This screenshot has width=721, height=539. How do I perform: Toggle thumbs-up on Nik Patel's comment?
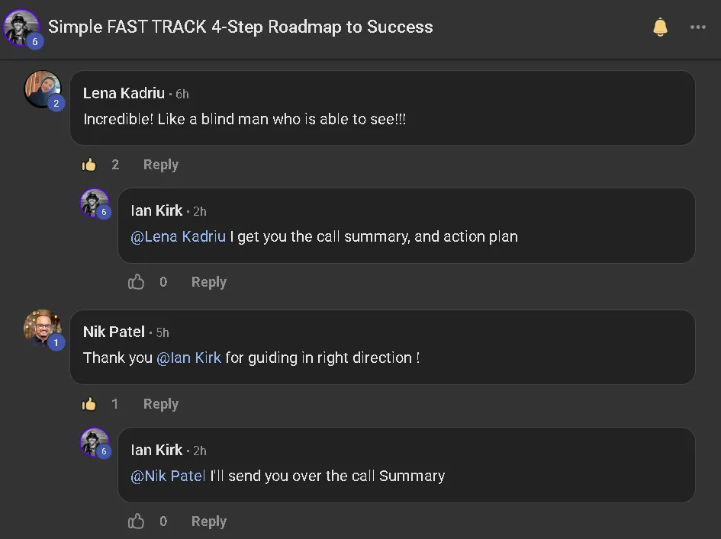(89, 404)
